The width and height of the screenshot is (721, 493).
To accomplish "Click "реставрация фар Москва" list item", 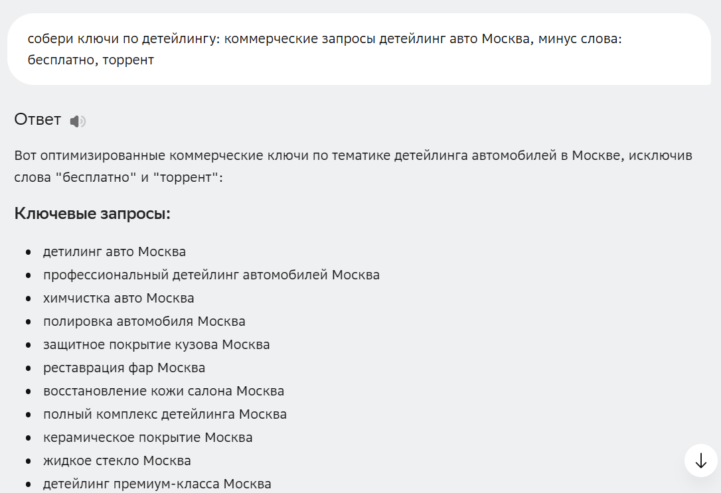I will click(x=124, y=368).
